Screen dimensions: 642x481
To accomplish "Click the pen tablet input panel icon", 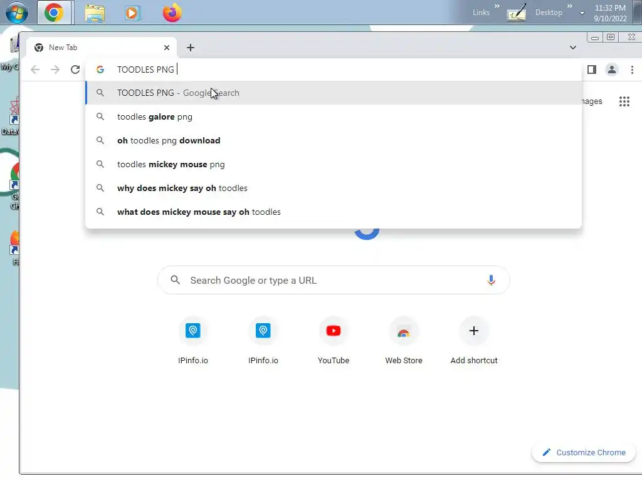I will (517, 13).
